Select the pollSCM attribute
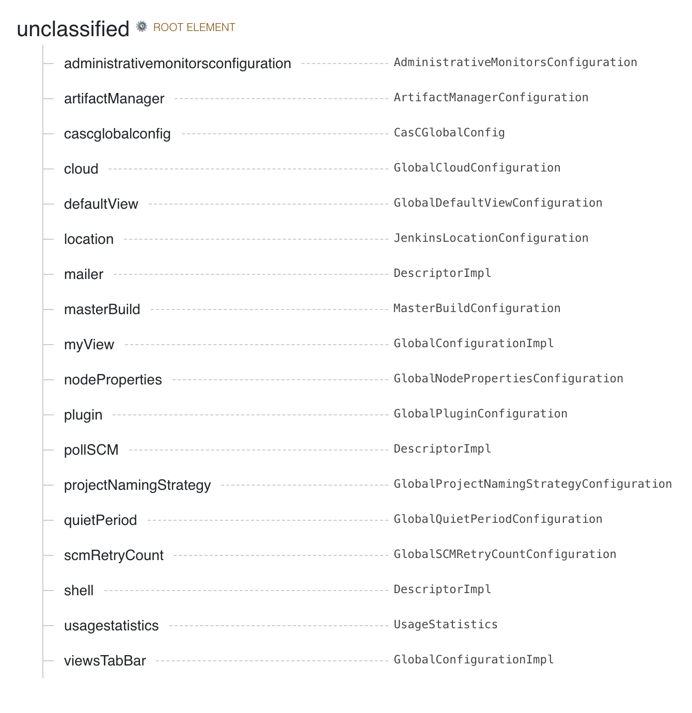 point(91,450)
